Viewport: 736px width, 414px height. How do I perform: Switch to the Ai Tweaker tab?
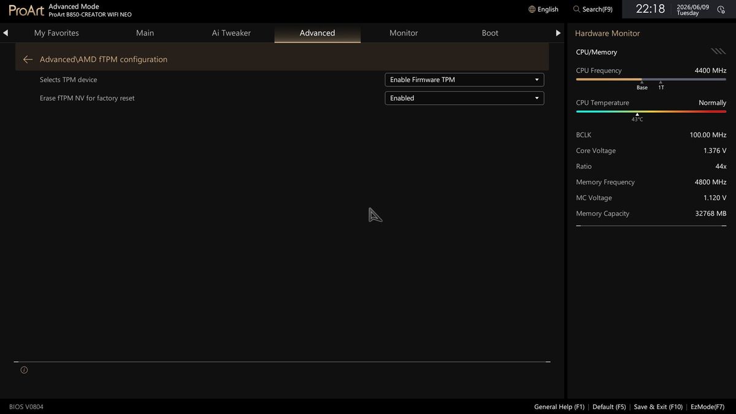[231, 33]
